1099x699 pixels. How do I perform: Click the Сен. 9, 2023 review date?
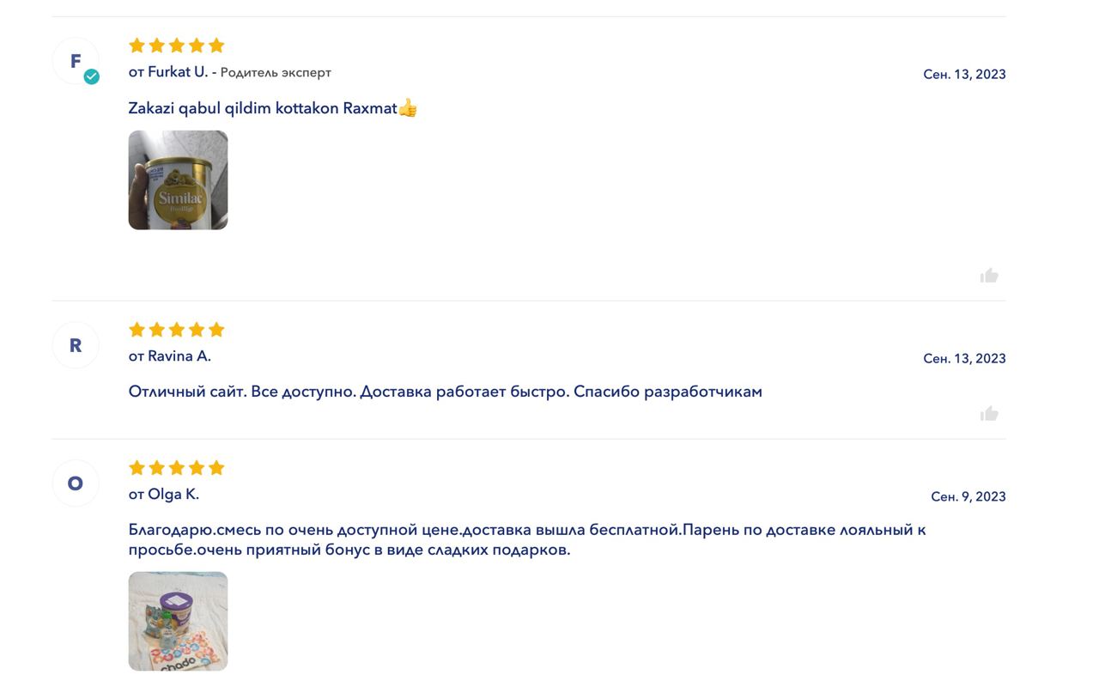(968, 496)
